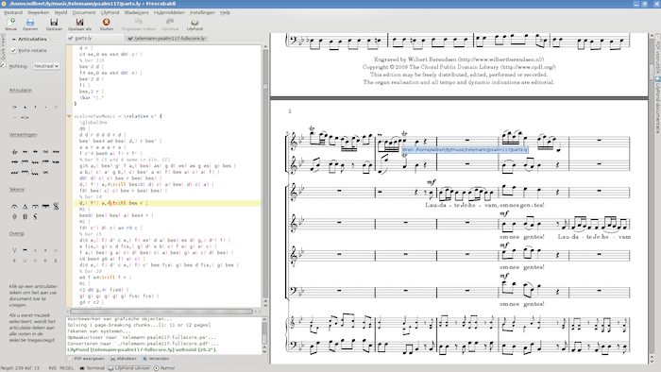Toggle the Korte notatie checkbox
This screenshot has height=372, width=661.
pyautogui.click(x=13, y=51)
